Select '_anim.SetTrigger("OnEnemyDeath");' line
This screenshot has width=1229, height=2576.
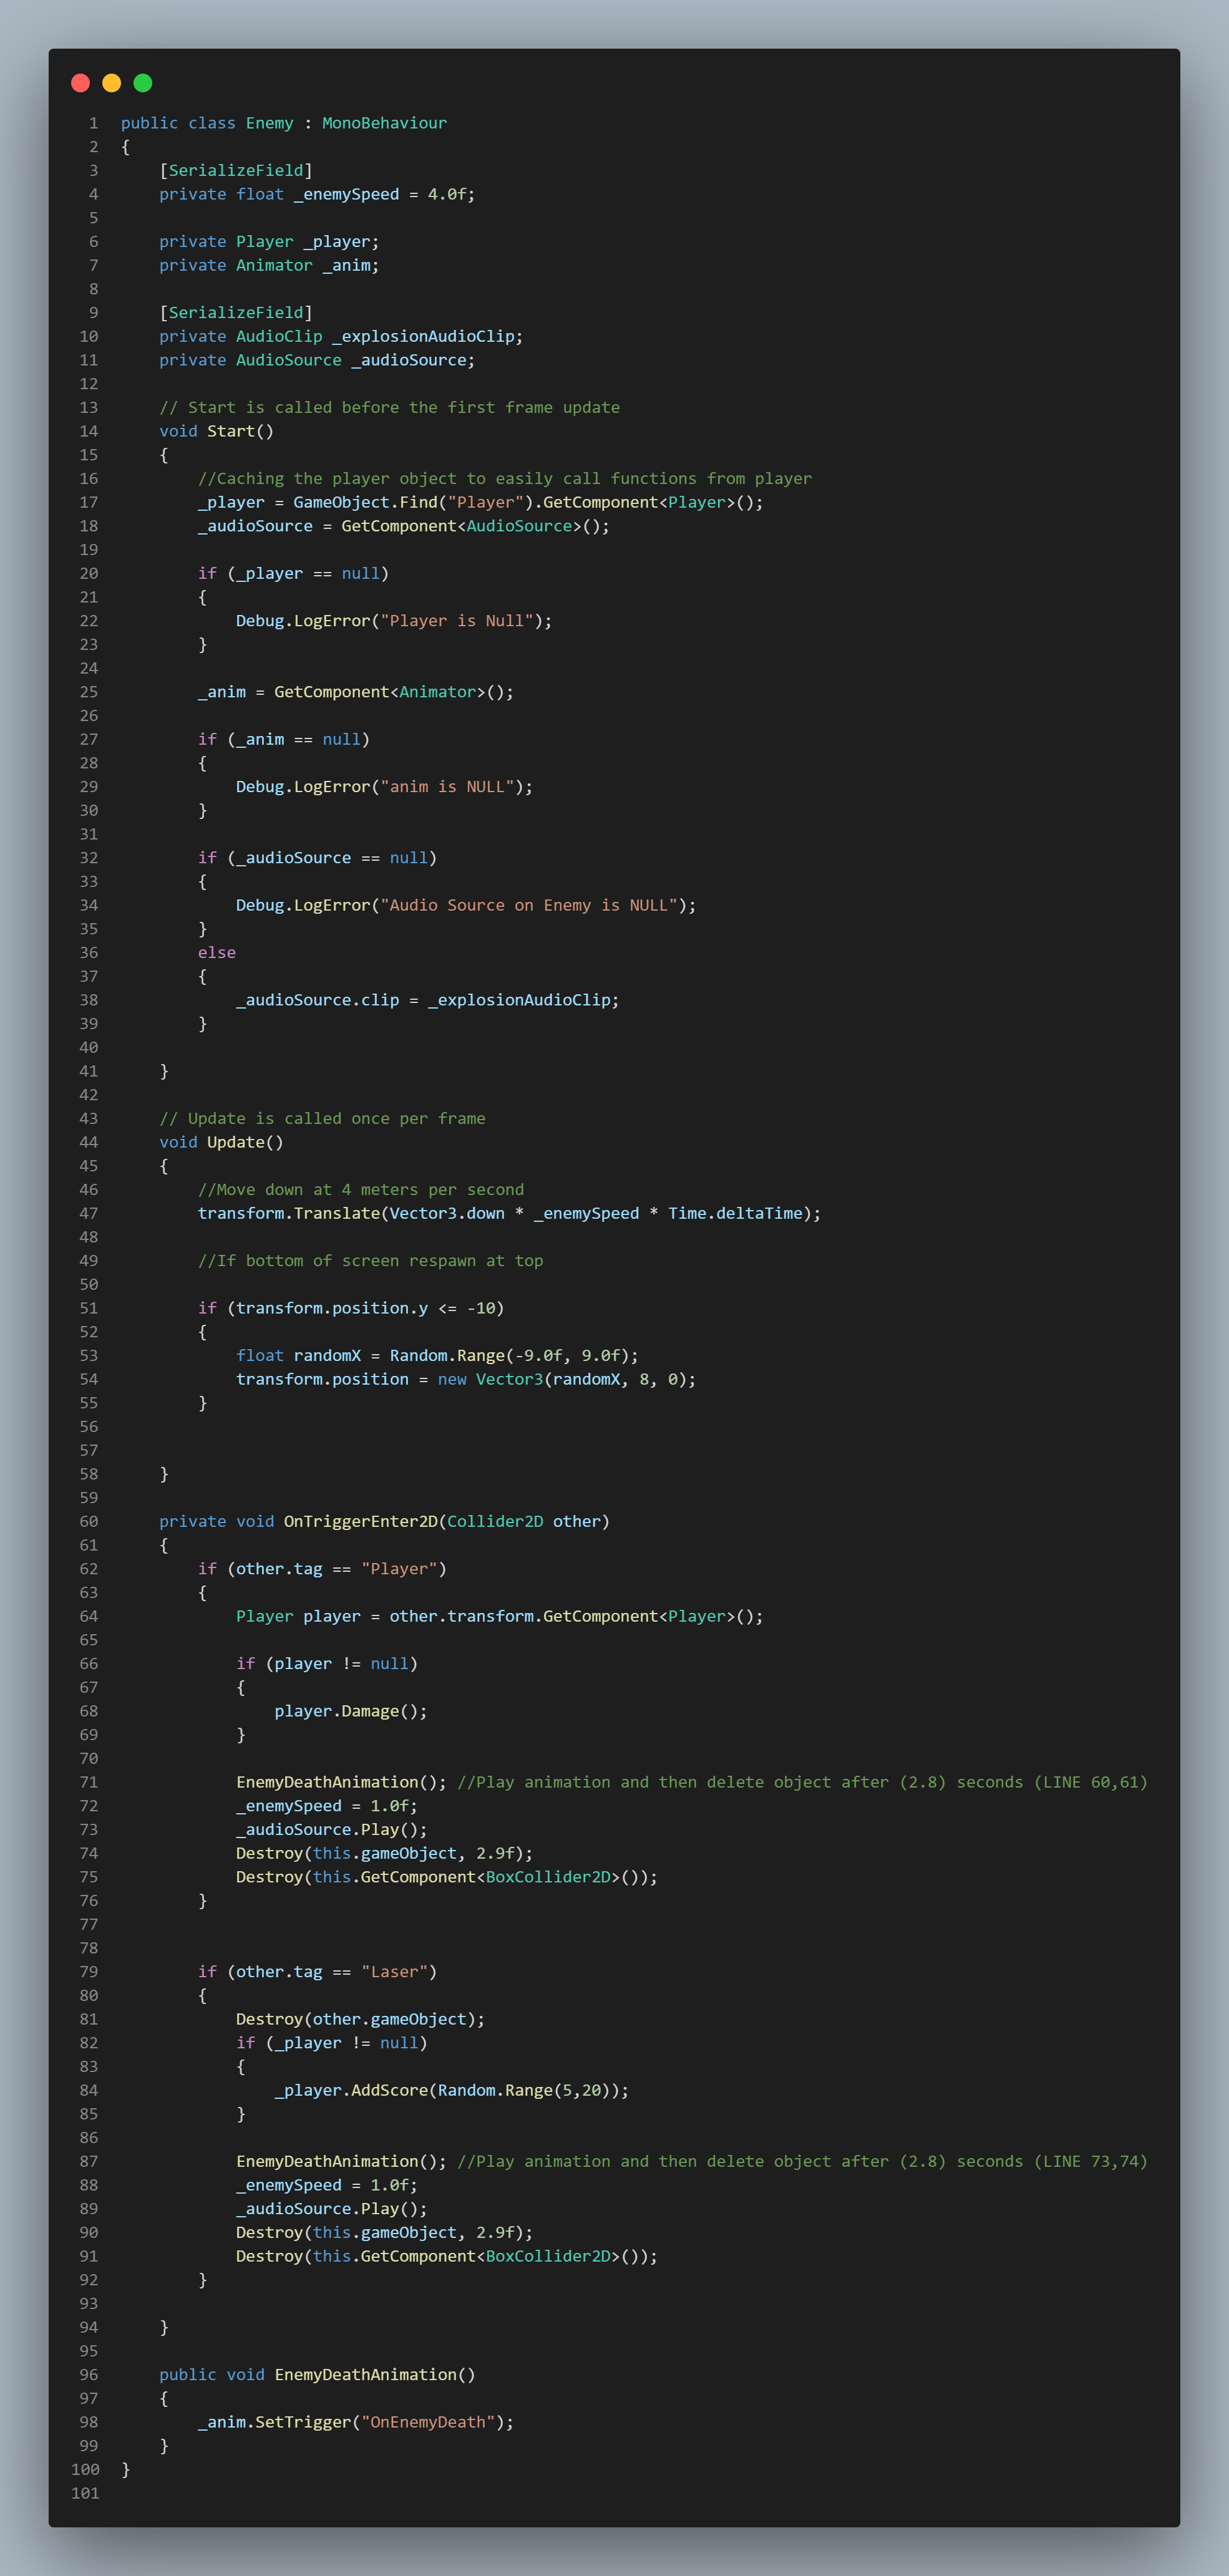click(356, 2422)
